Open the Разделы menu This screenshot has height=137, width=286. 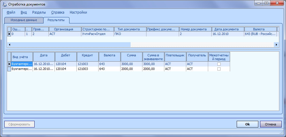39,12
